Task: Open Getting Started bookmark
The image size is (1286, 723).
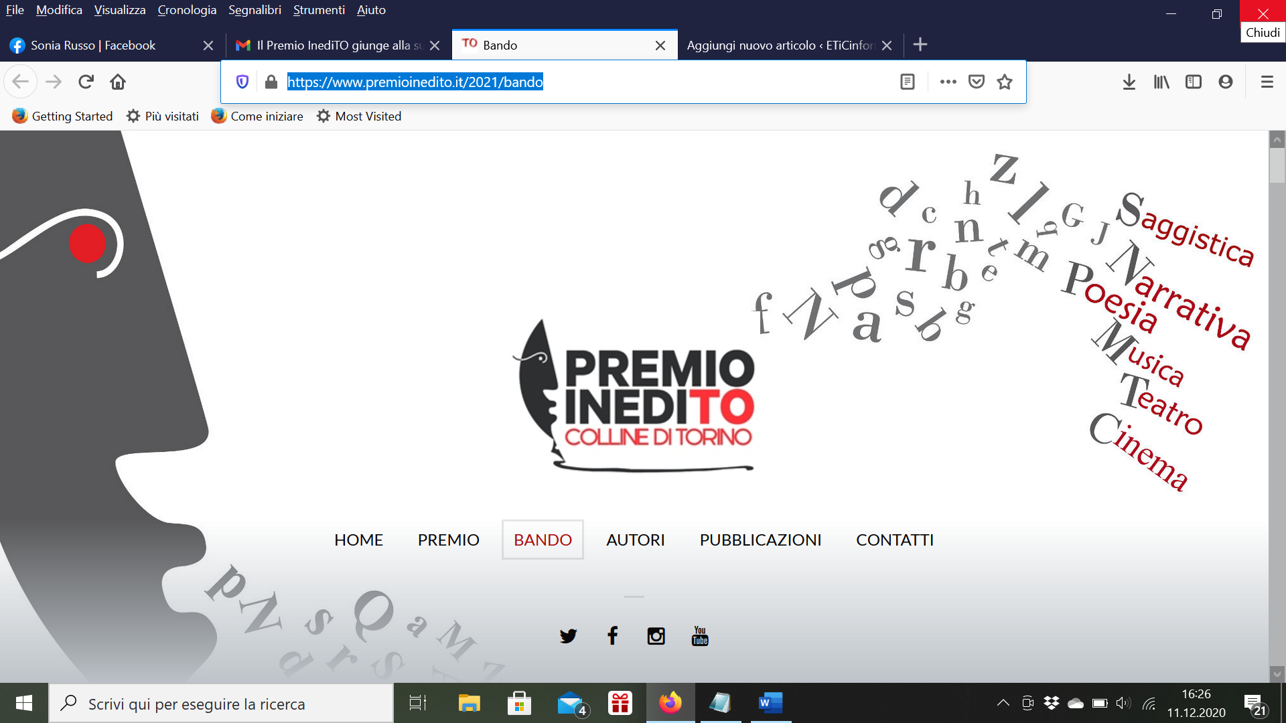Action: pos(62,116)
